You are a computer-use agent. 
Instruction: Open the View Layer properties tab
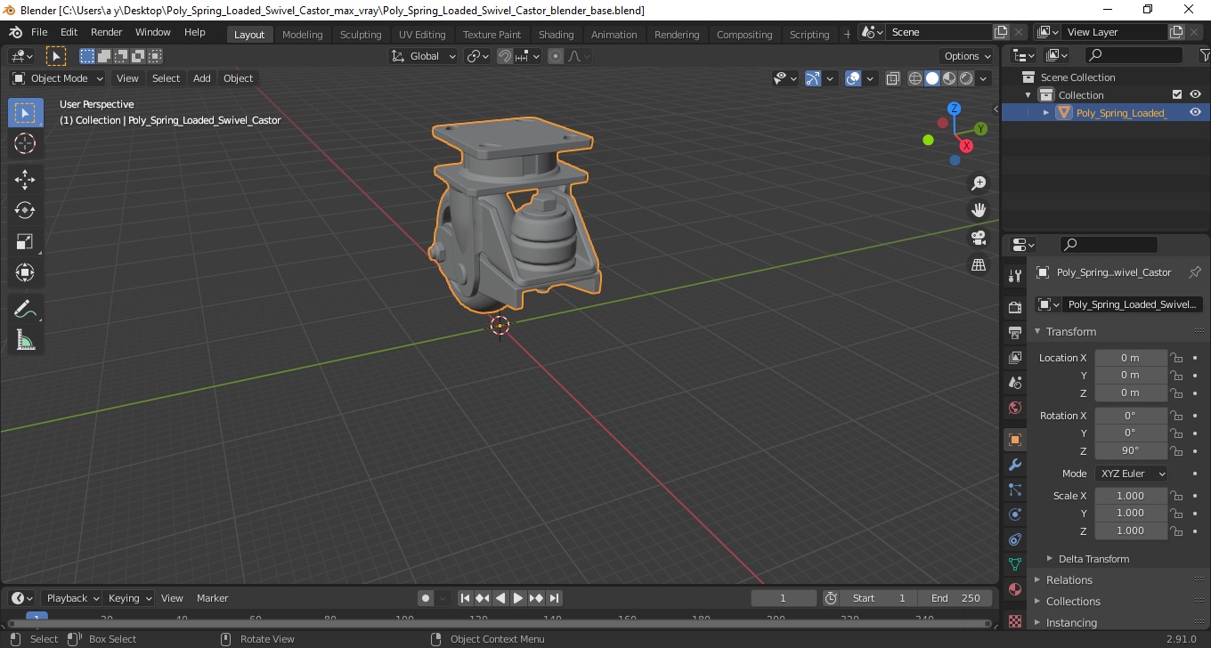coord(1015,358)
